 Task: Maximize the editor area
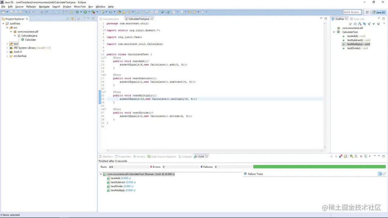326,18
